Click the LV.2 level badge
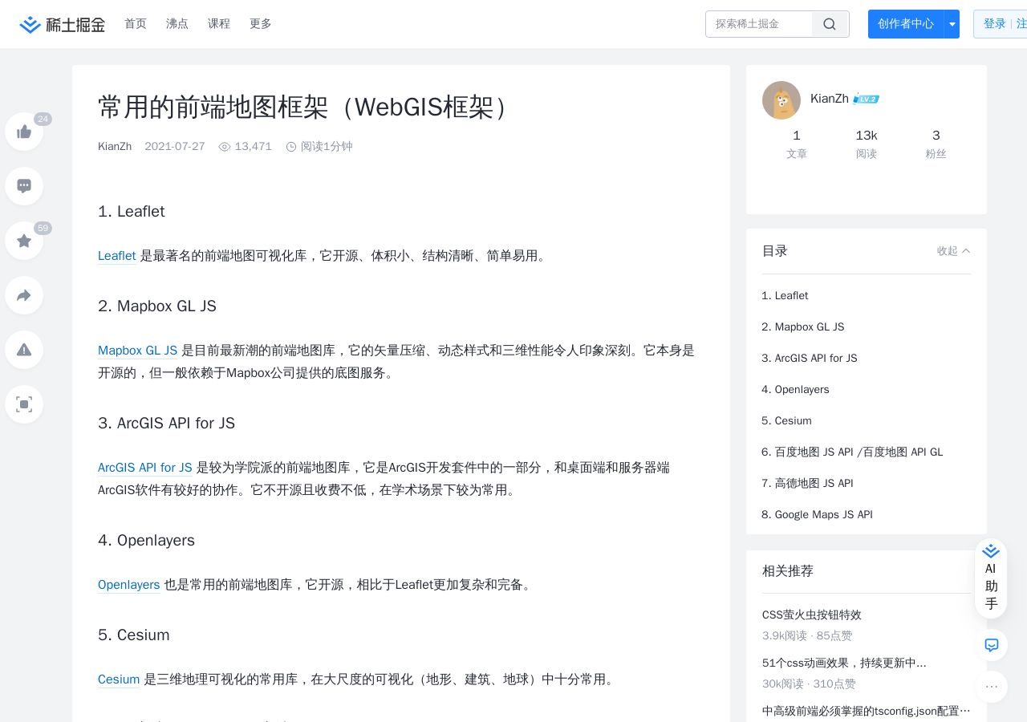The image size is (1027, 722). click(x=866, y=99)
